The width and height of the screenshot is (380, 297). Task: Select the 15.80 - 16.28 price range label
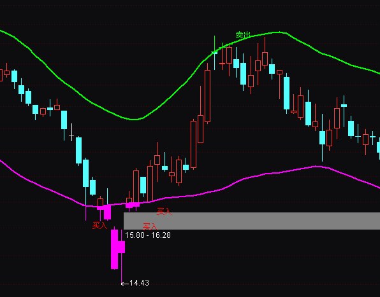point(148,235)
